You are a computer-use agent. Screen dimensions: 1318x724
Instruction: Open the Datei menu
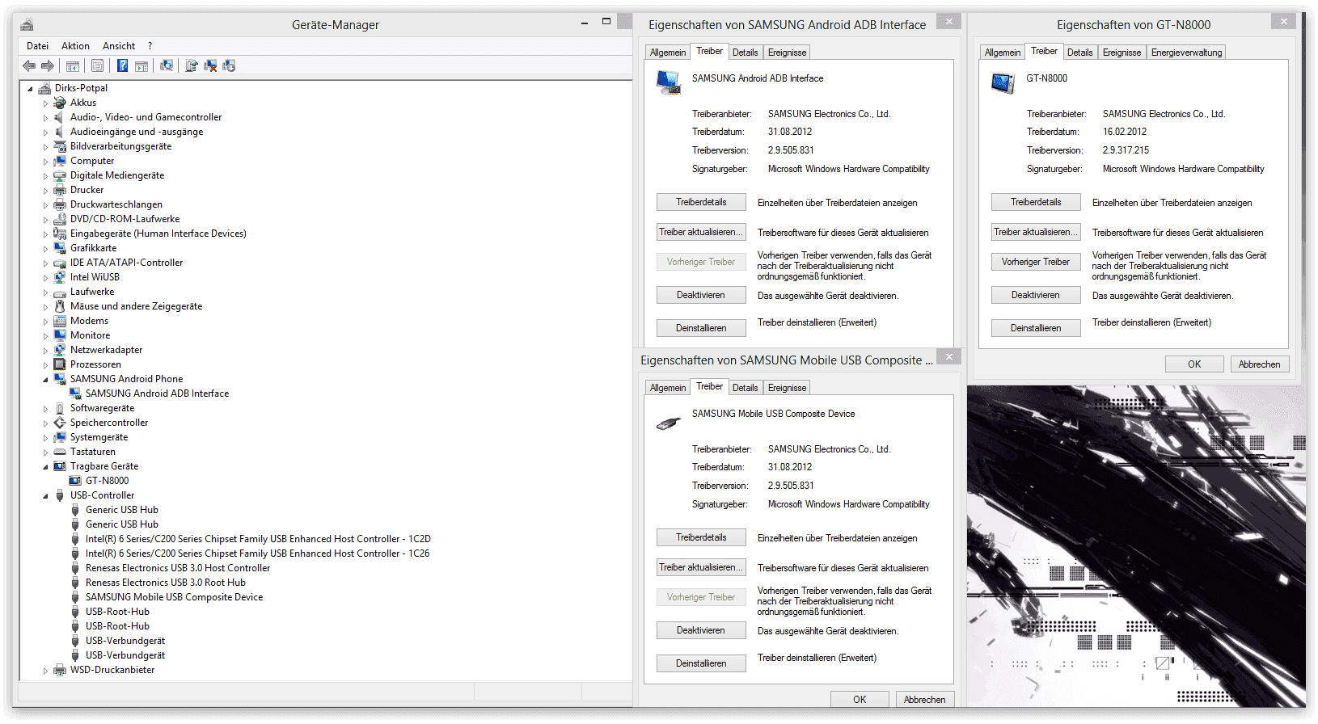point(37,46)
